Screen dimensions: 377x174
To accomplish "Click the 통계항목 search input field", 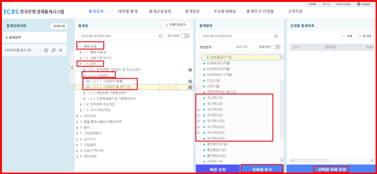I will 240,36.
